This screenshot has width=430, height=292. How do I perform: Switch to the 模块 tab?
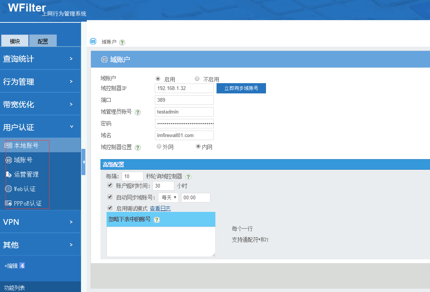15,41
